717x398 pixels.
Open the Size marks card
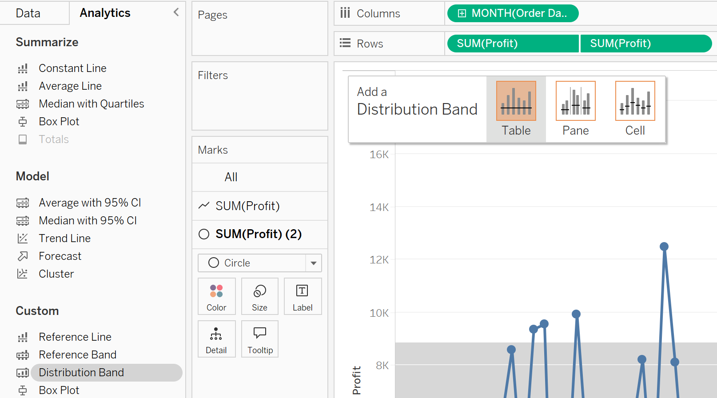(x=259, y=296)
